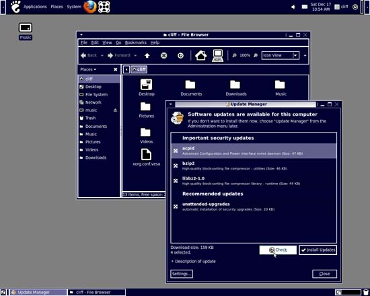Select the Downloads folder icon in file view
Image resolution: width=370 pixels, height=296 pixels.
coord(235,85)
